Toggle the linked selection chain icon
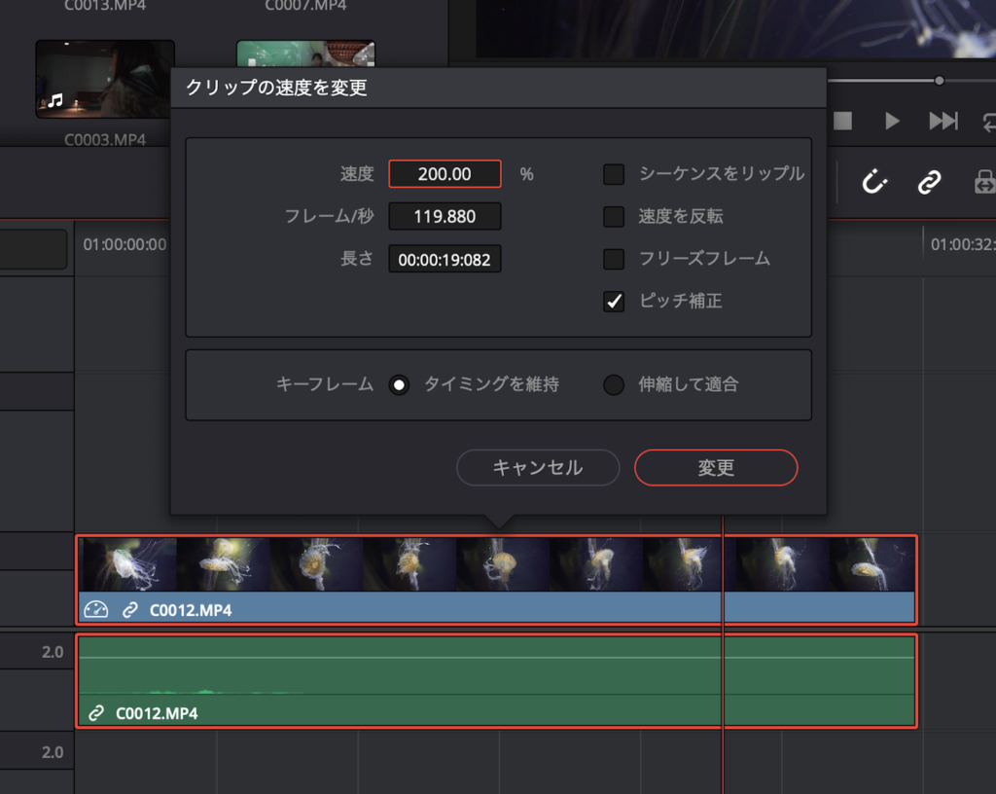 point(929,182)
